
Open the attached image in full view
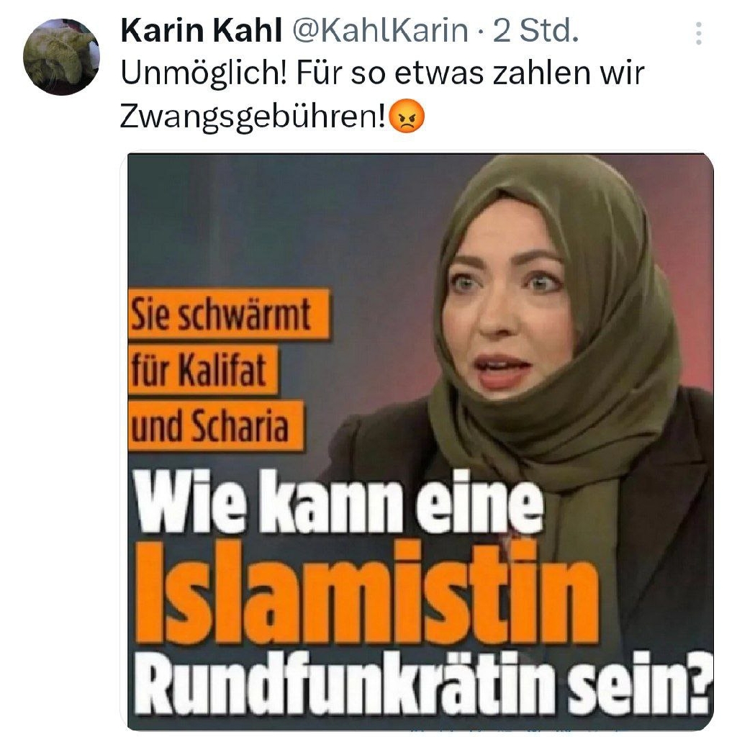point(420,441)
